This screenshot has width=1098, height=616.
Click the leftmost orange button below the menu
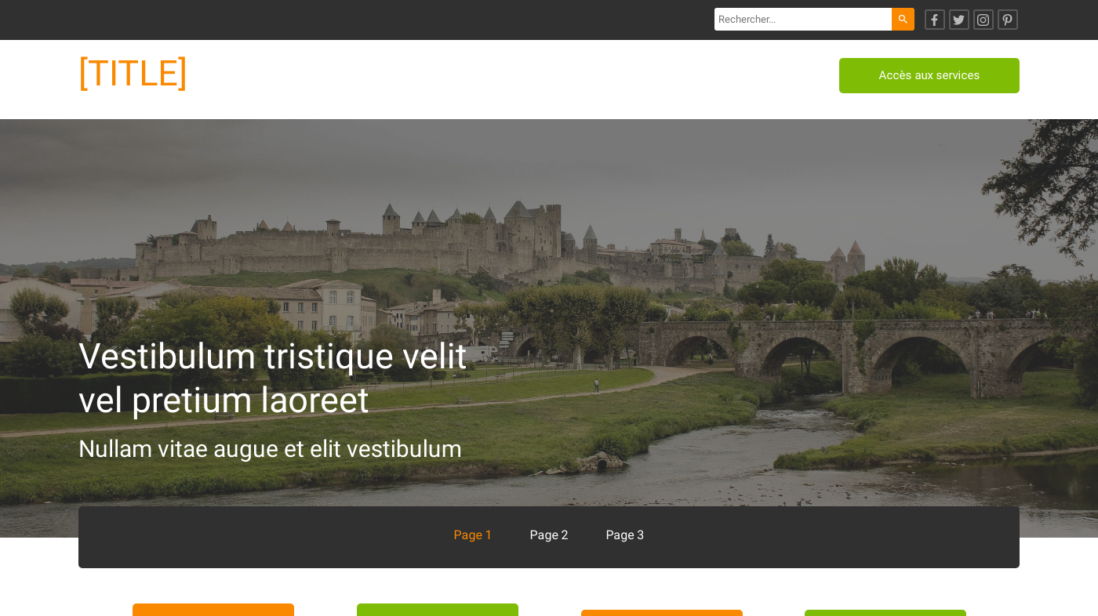213,611
